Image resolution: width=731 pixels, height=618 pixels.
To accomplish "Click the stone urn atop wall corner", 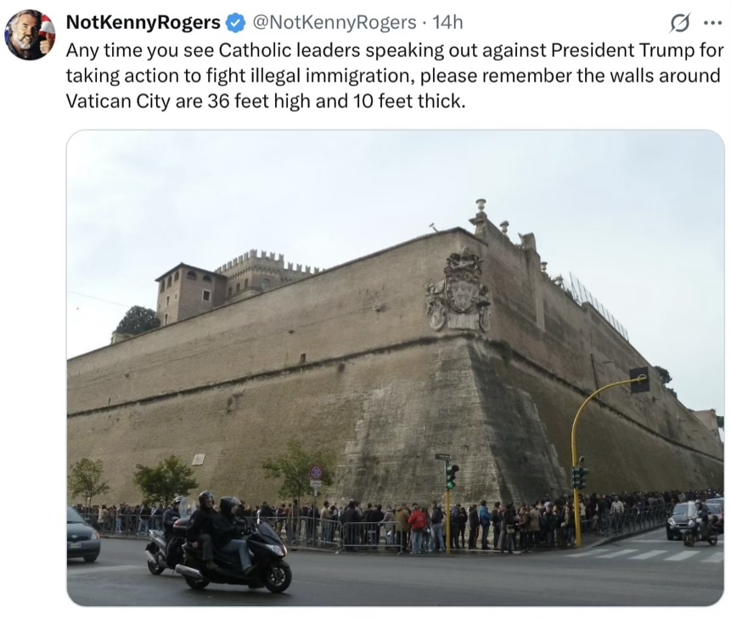I will (x=481, y=205).
